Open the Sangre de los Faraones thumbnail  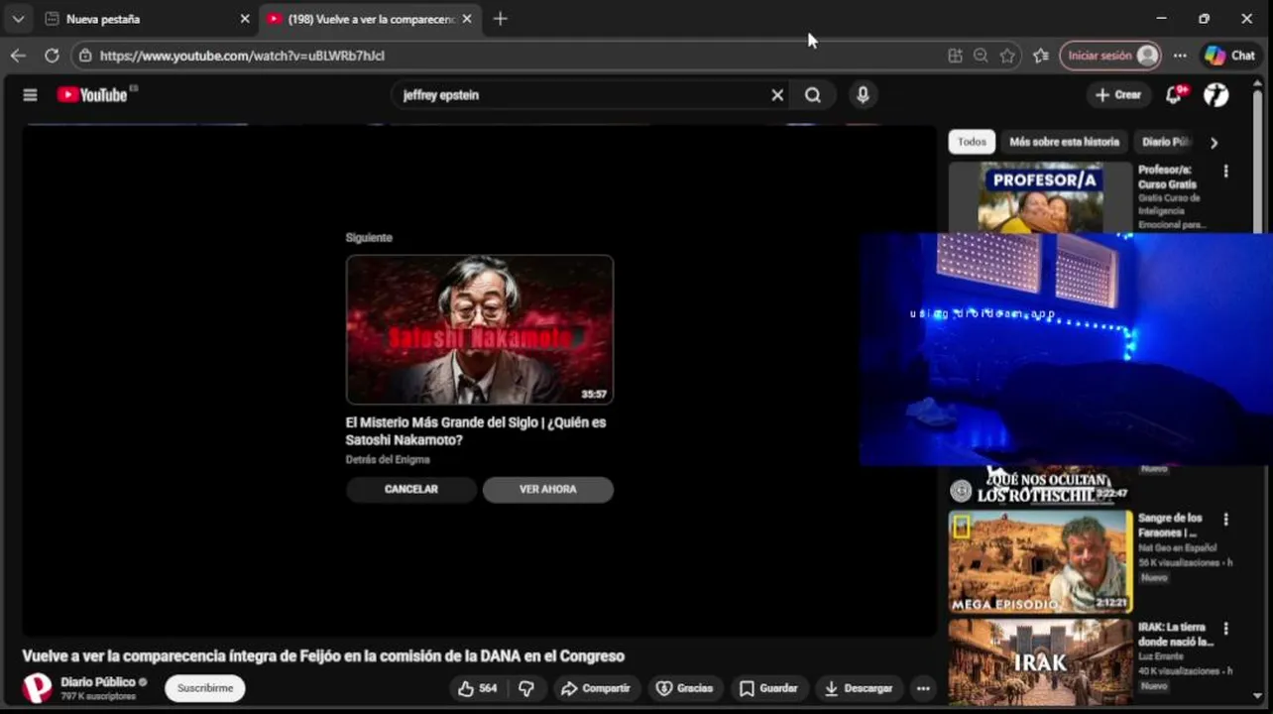coord(1040,561)
